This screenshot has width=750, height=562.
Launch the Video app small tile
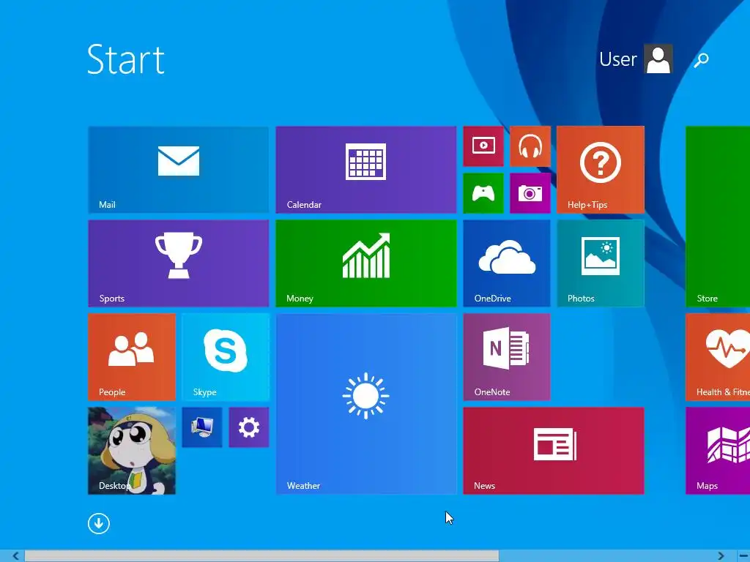483,146
